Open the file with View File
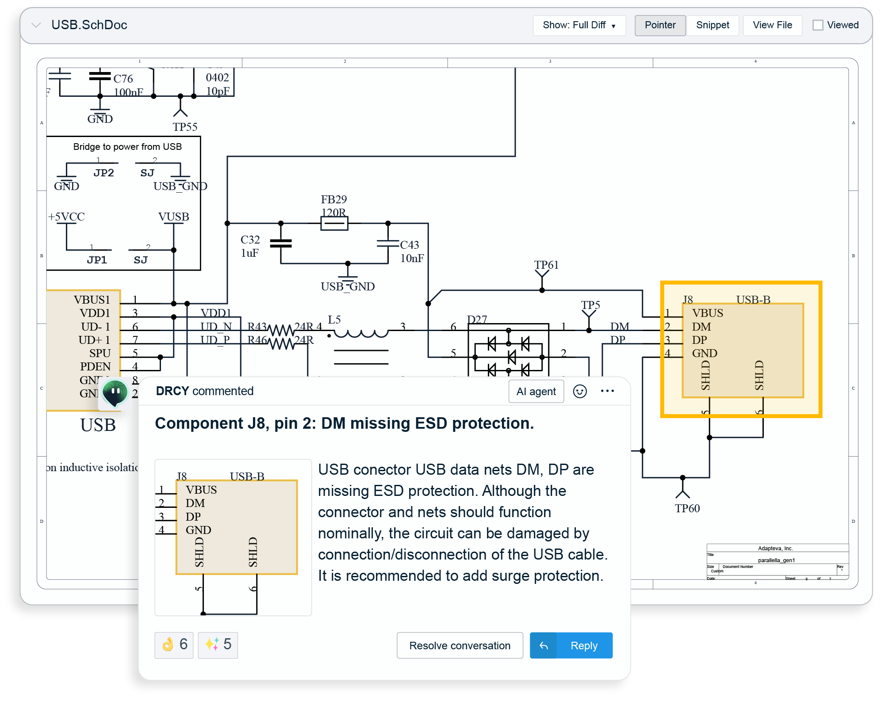 pyautogui.click(x=772, y=25)
